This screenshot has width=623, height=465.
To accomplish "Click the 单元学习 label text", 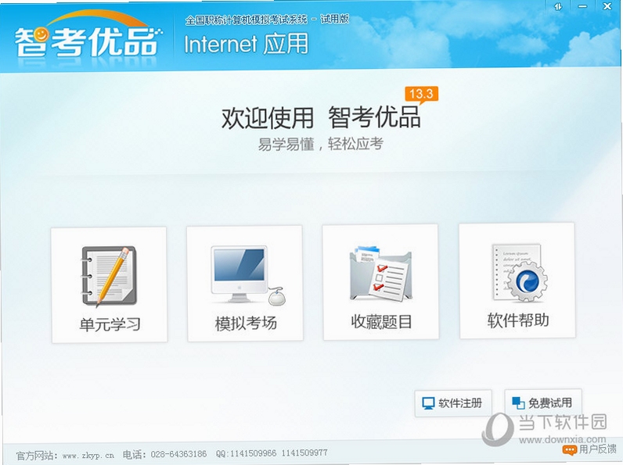I will [110, 324].
